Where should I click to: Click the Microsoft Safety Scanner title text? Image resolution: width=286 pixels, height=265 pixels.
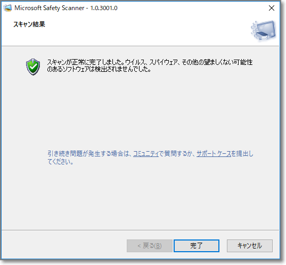click(x=49, y=8)
